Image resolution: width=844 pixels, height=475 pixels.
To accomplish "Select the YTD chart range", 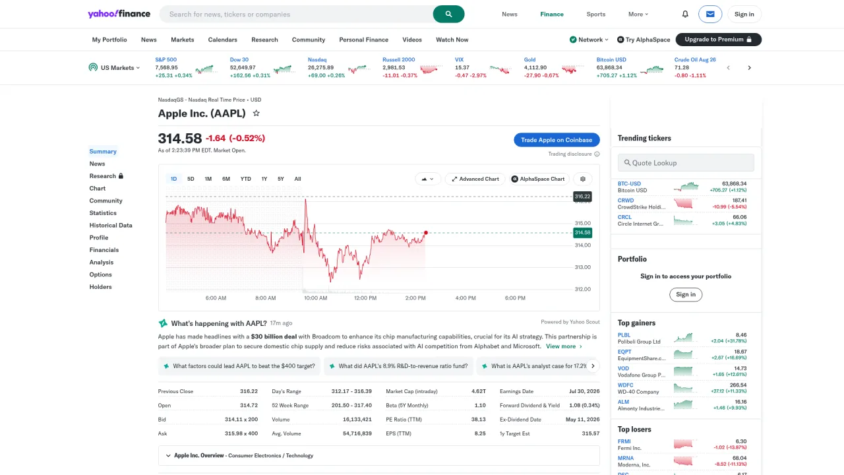I will click(x=245, y=179).
